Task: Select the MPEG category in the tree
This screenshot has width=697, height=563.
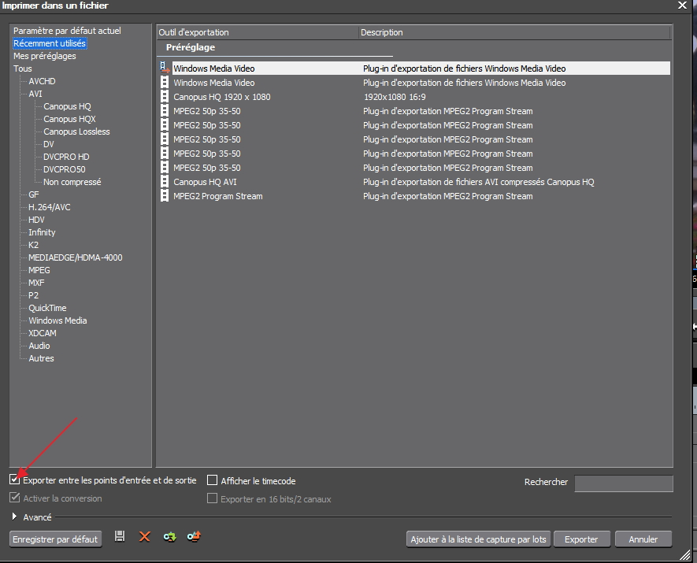Action: click(x=39, y=270)
